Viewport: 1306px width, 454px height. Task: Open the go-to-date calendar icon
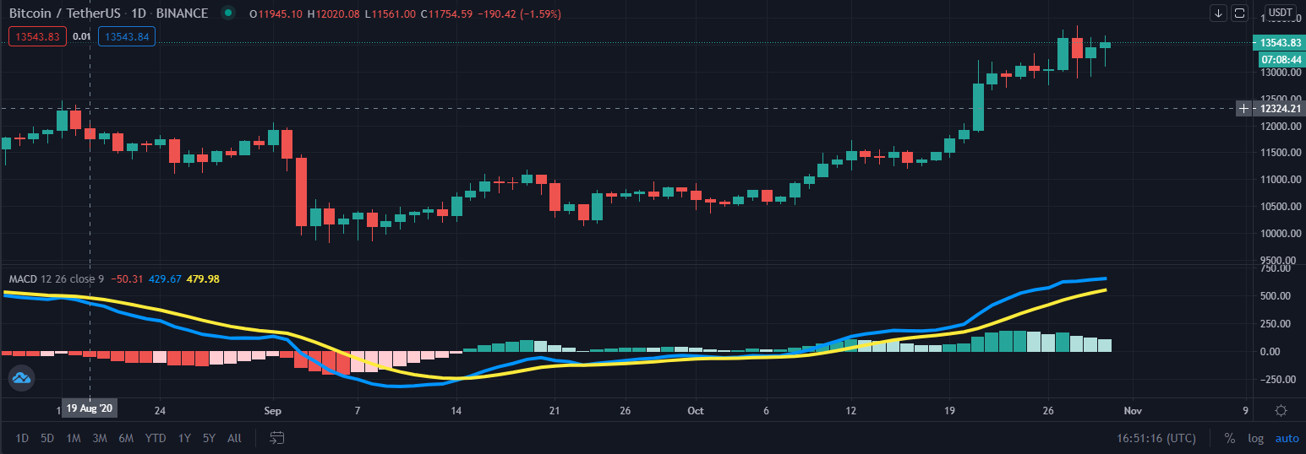coord(277,438)
